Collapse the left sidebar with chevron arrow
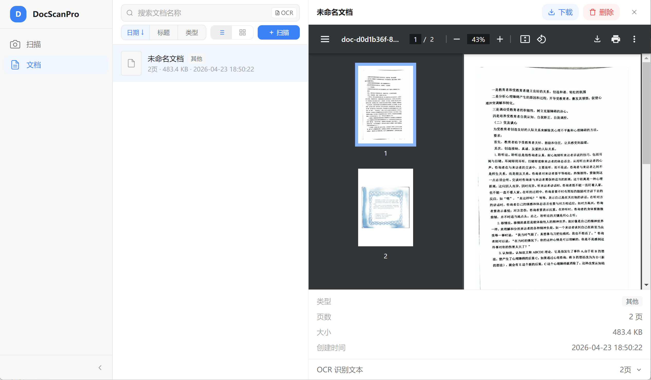The width and height of the screenshot is (651, 380). click(x=100, y=367)
